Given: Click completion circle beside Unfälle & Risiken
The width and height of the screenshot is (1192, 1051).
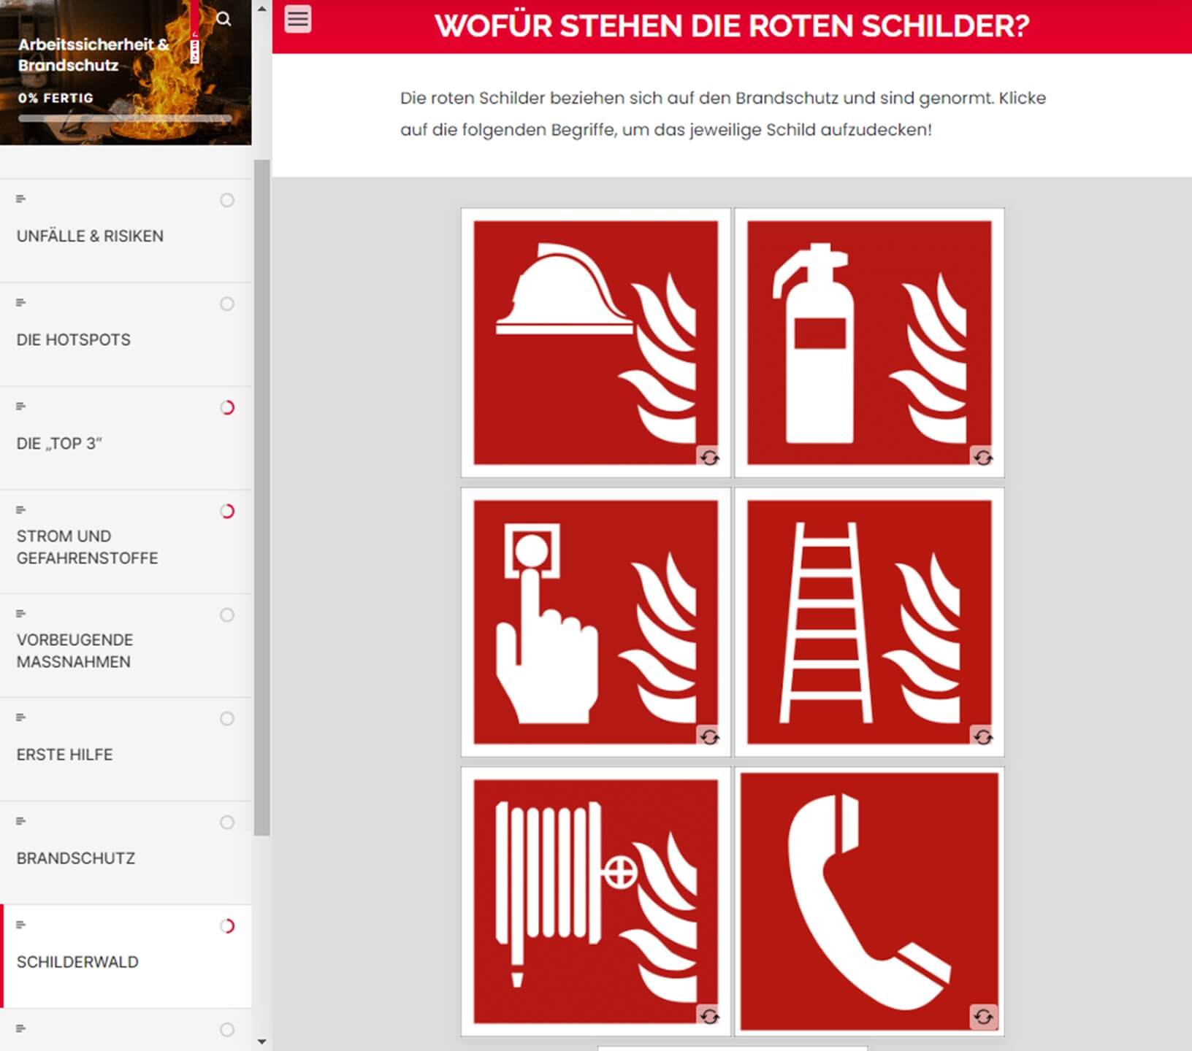Looking at the screenshot, I should coord(227,200).
